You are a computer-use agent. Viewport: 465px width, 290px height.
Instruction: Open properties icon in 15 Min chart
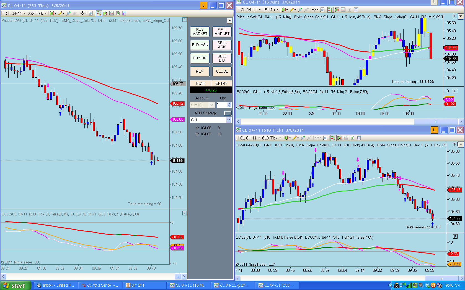click(356, 10)
